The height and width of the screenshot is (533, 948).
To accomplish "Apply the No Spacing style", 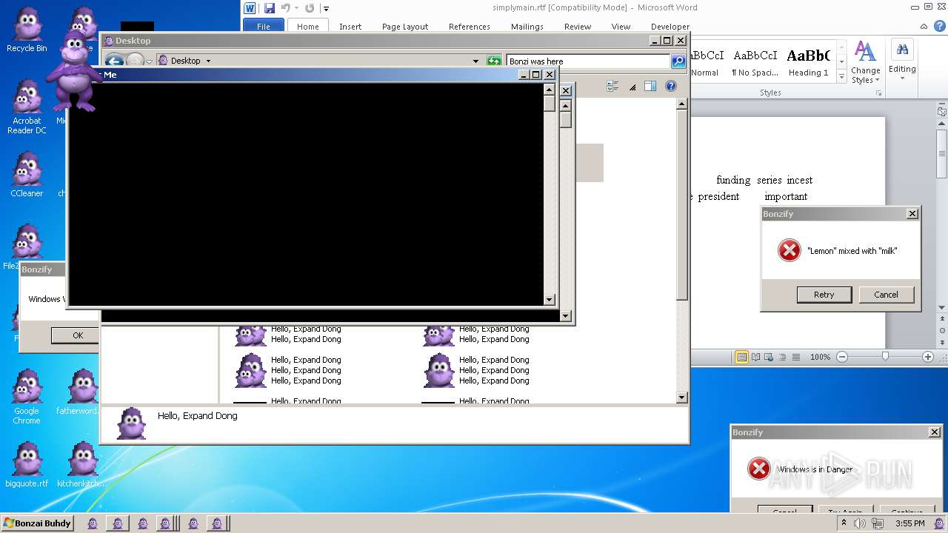I will pos(755,62).
